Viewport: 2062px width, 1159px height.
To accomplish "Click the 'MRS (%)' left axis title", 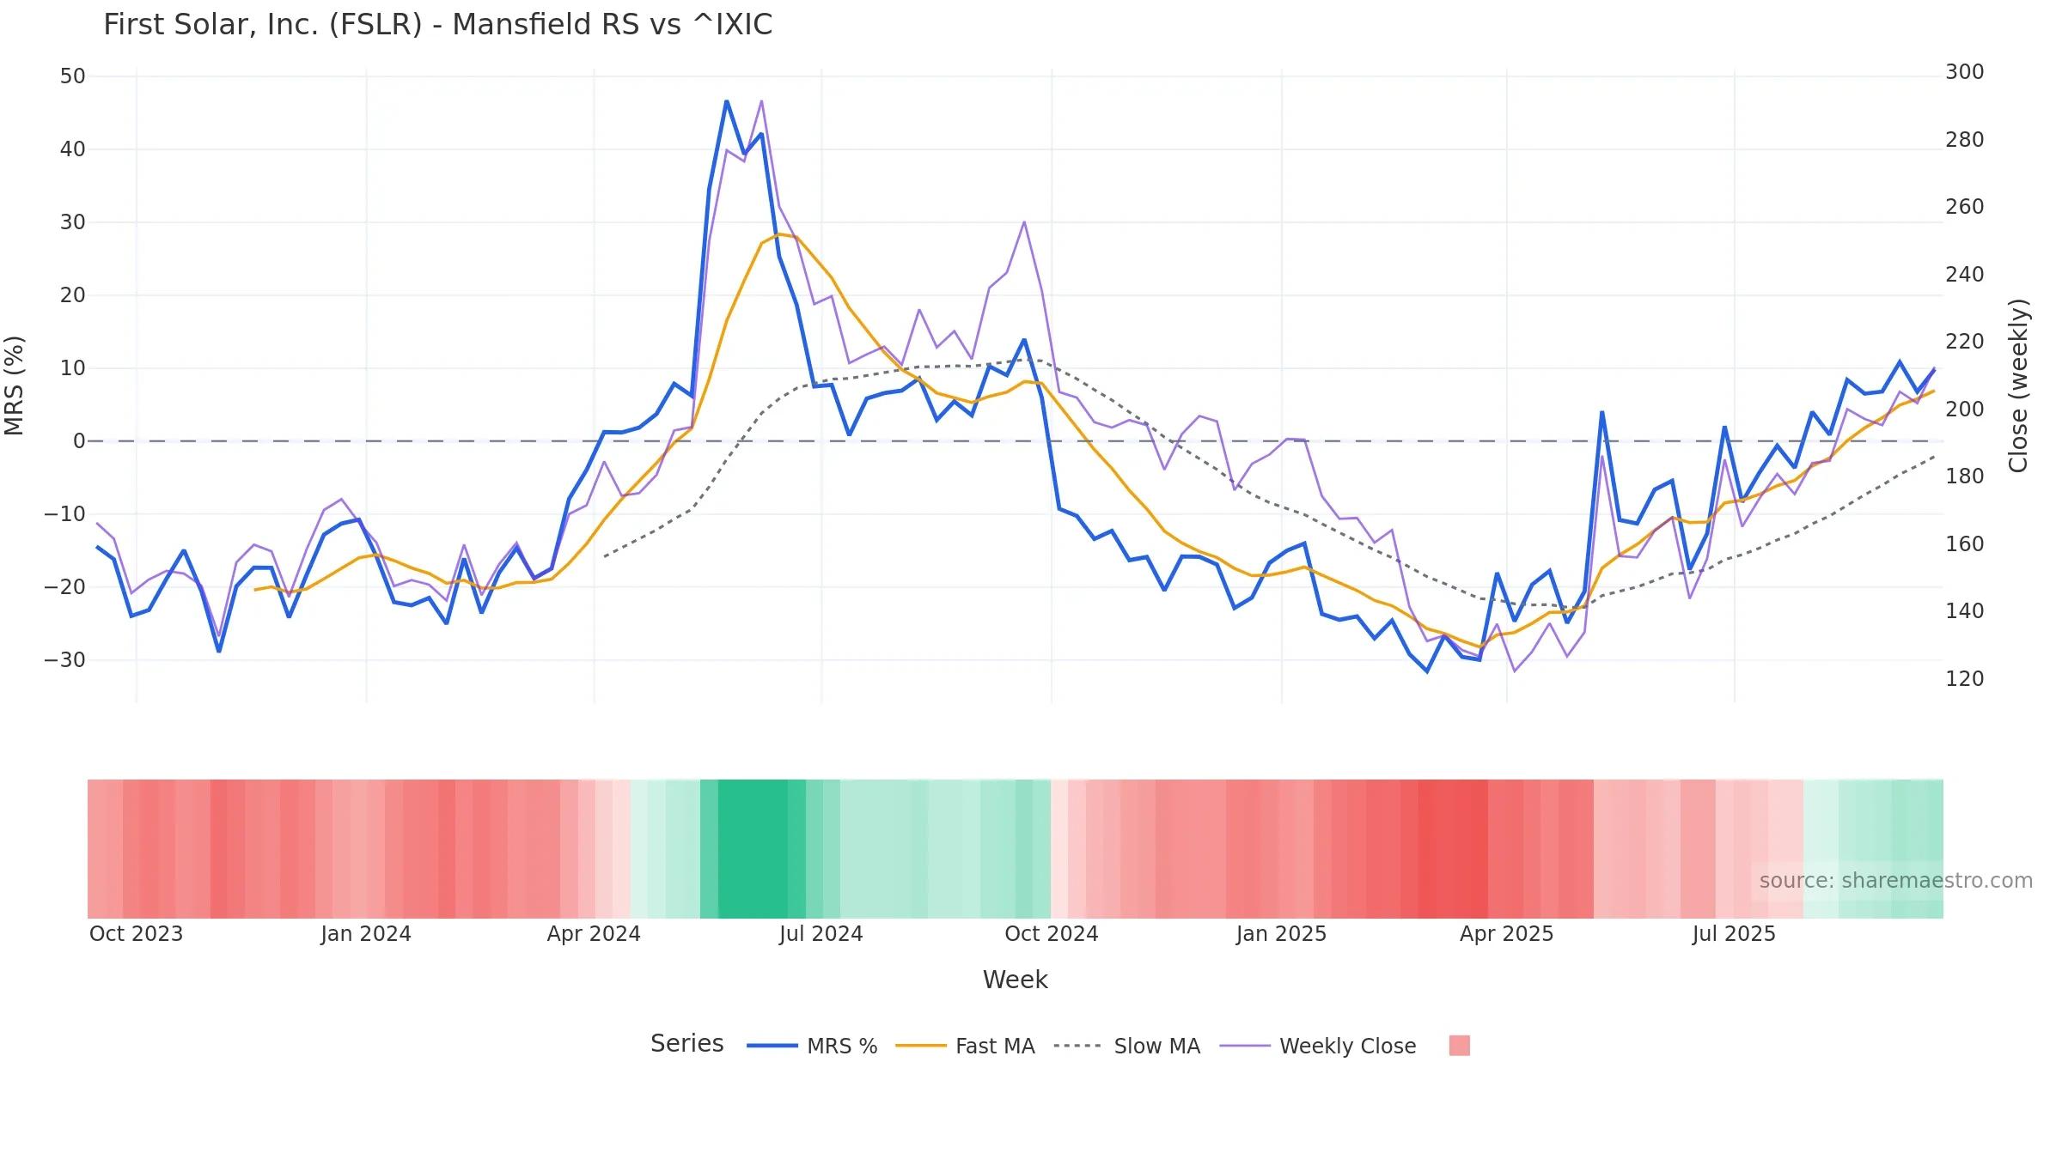I will (14, 385).
